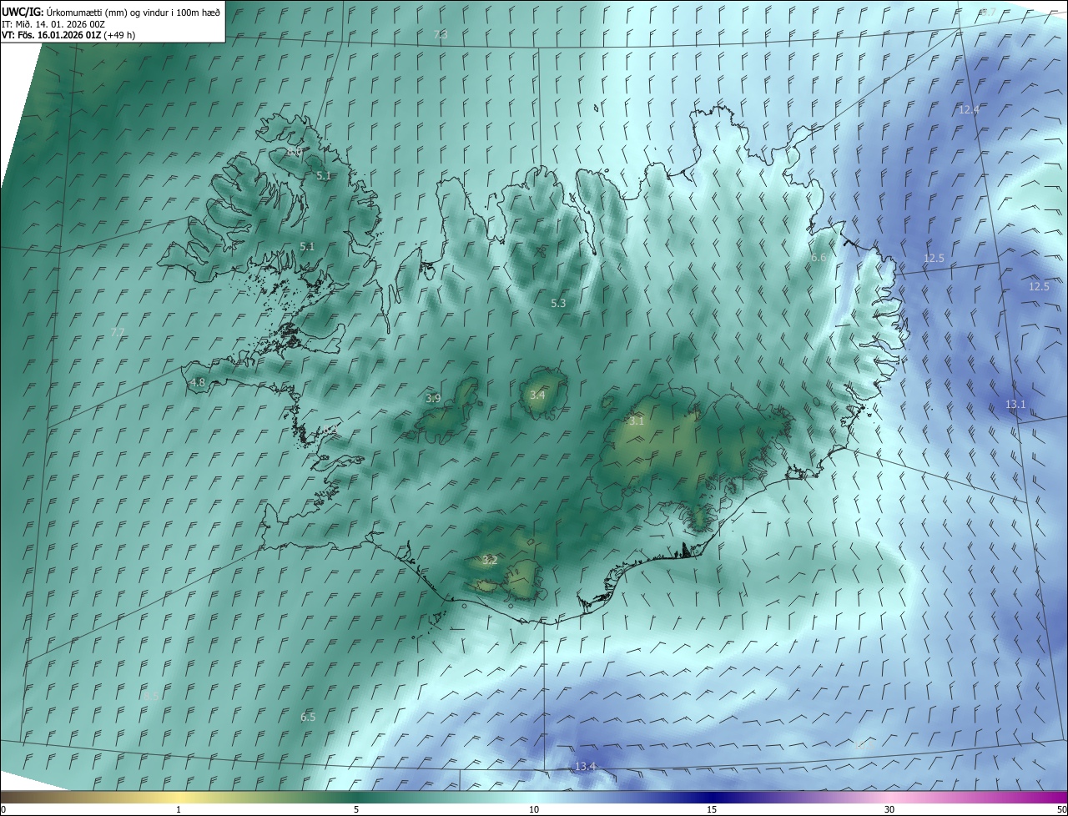Viewport: 1068px width, 816px height.
Task: Click the 15 tick on the colour scale
Action: tap(712, 809)
